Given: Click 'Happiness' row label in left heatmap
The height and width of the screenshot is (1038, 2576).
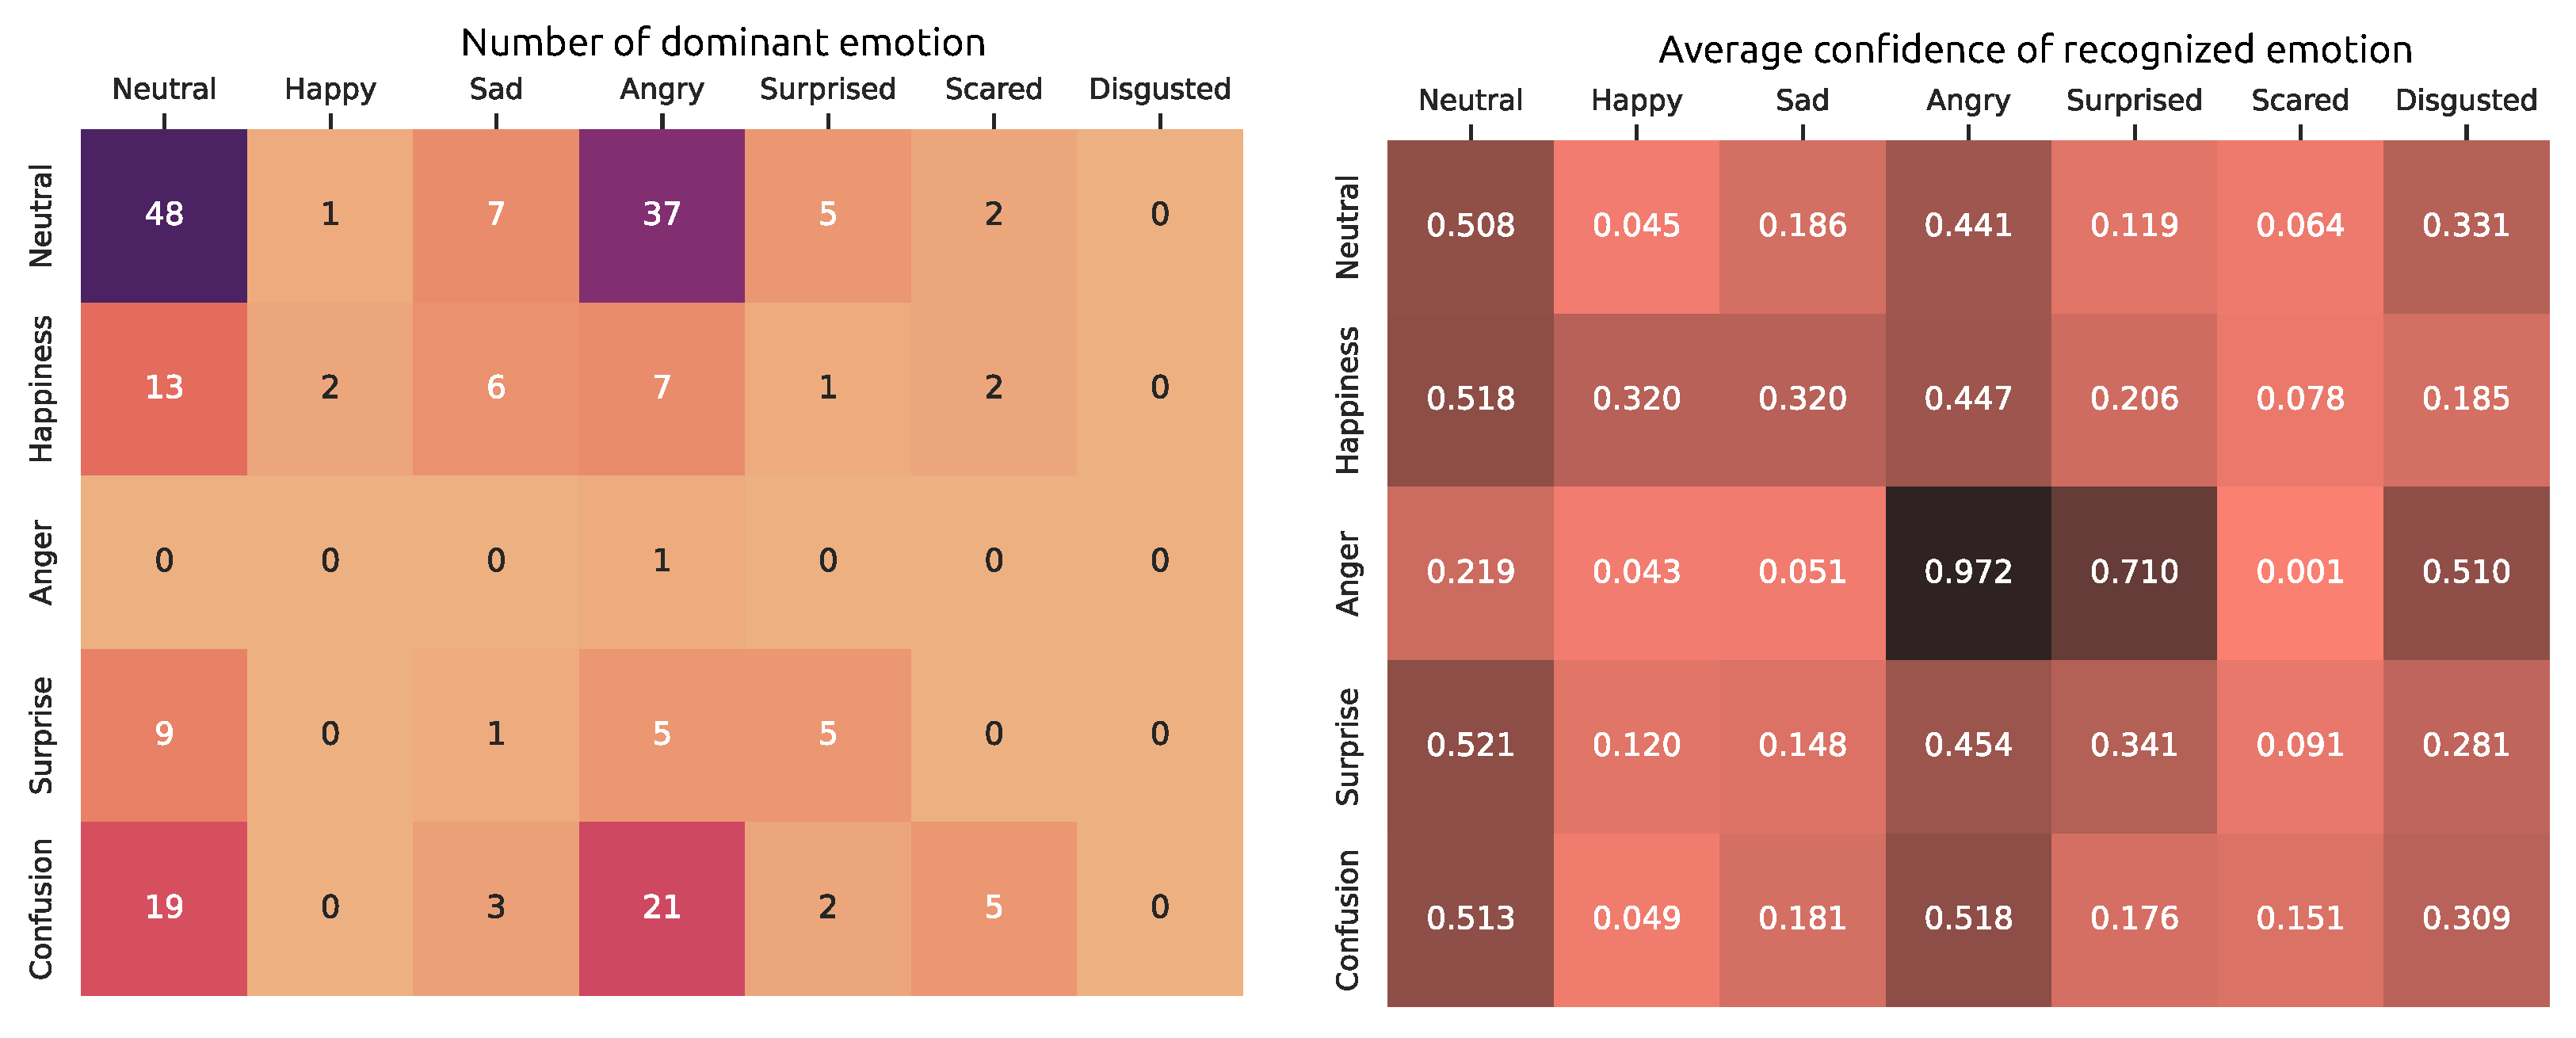Looking at the screenshot, I should click(41, 388).
